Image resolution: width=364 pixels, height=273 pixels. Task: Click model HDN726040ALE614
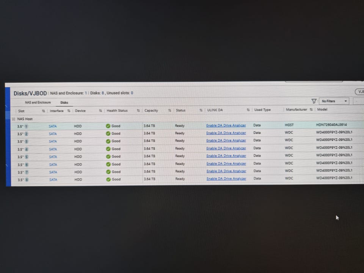(x=331, y=125)
